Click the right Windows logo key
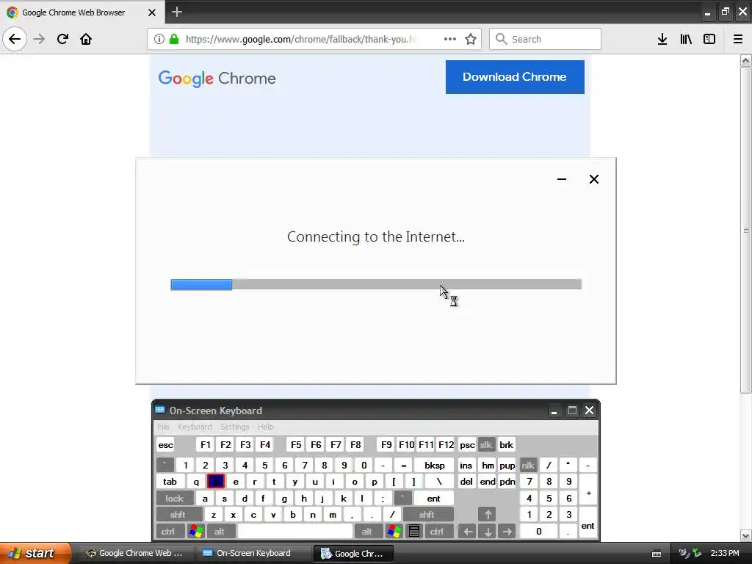The image size is (752, 564). point(394,532)
